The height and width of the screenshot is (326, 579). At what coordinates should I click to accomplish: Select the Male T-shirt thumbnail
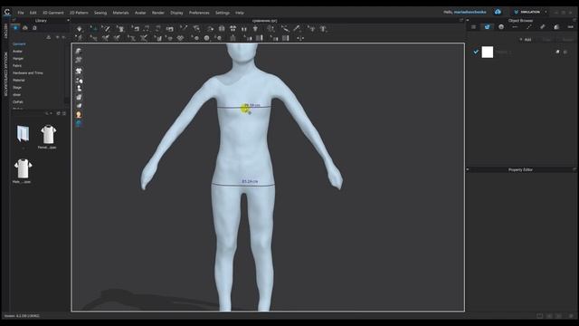23,168
